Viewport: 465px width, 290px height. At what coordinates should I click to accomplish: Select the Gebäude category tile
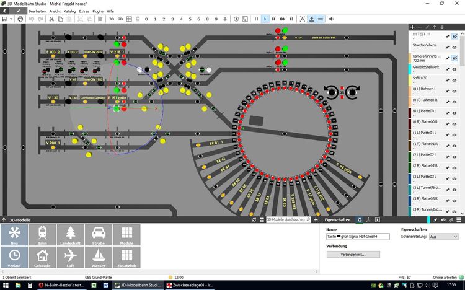pyautogui.click(x=43, y=258)
